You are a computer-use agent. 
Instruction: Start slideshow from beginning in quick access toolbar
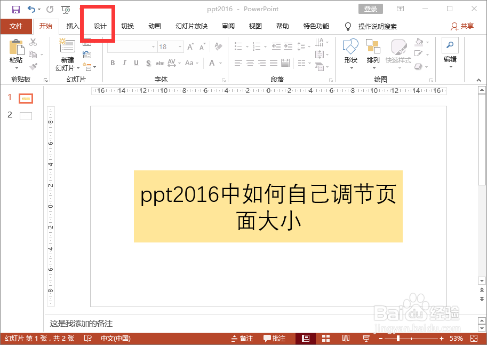click(66, 10)
